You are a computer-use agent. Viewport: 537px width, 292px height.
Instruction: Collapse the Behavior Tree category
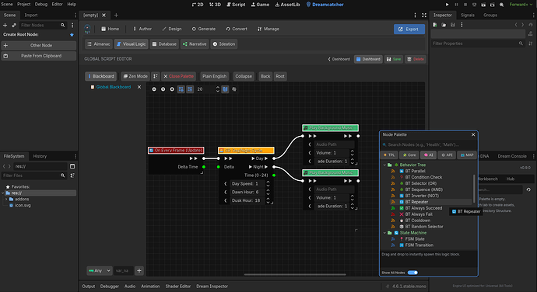384,165
